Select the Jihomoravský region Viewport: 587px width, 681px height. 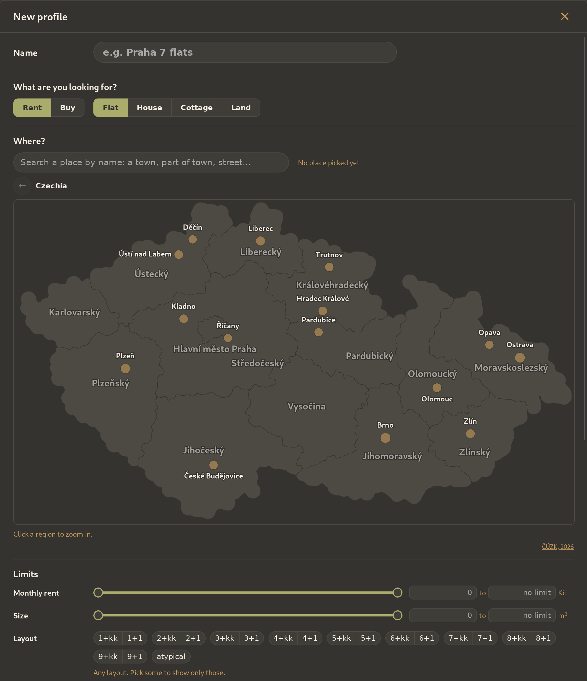tap(392, 456)
